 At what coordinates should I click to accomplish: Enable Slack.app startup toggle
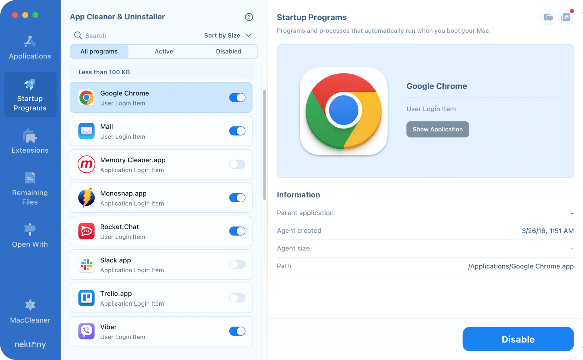coord(237,264)
